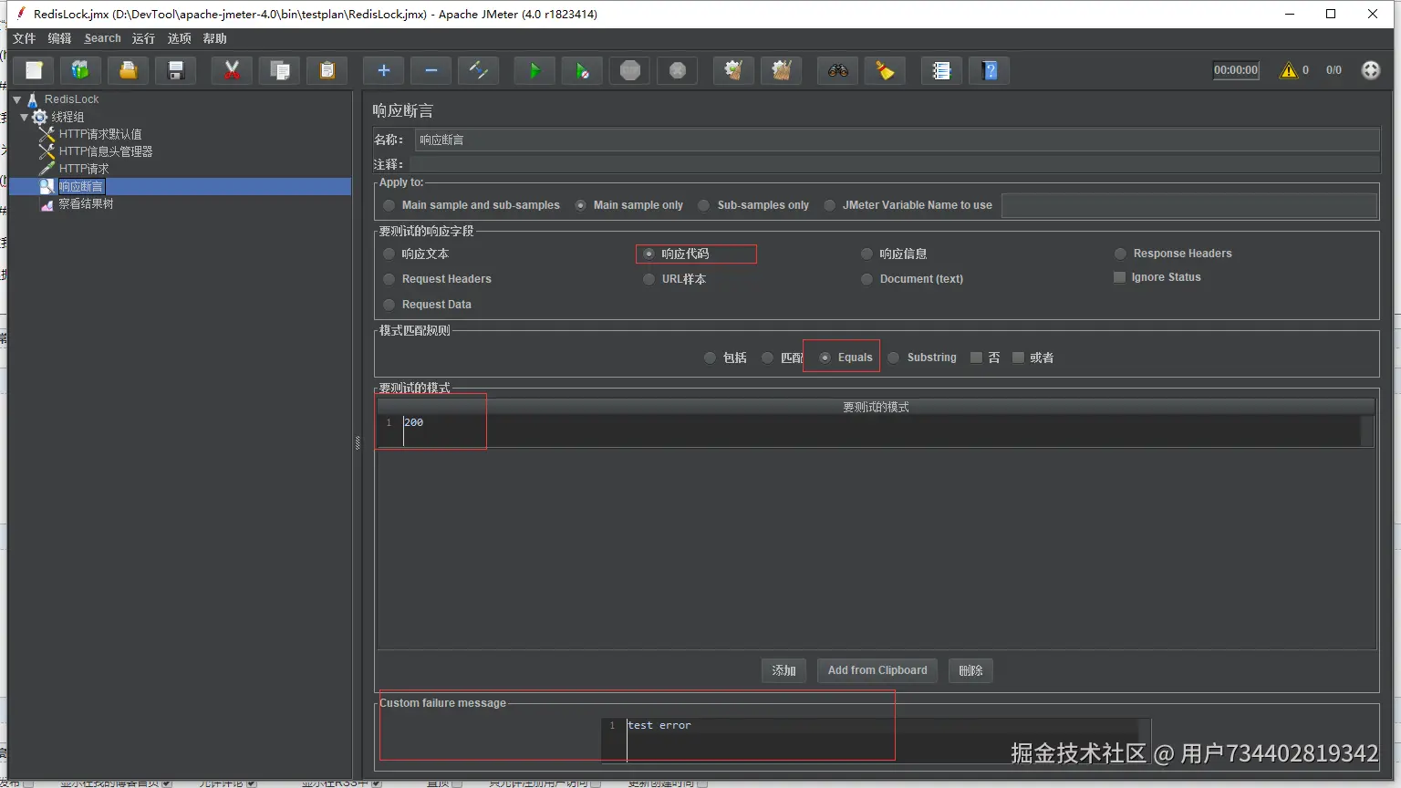Click the Custom failure message text area
This screenshot has width=1401, height=788.
coord(876,740)
